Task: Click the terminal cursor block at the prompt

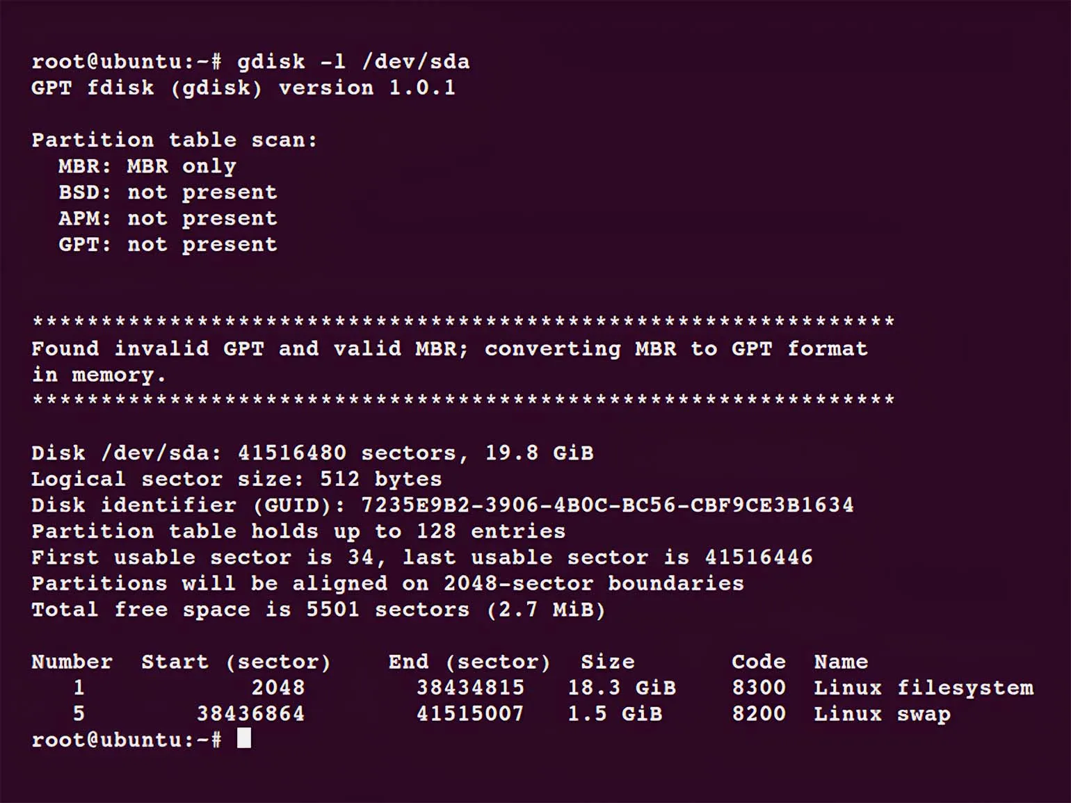Action: point(243,738)
